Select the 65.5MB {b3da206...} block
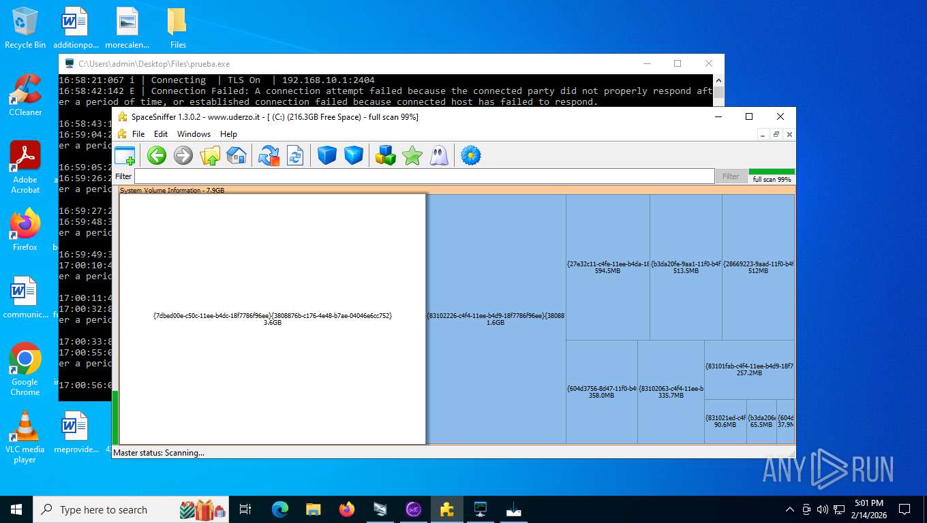This screenshot has width=927, height=523. point(761,422)
